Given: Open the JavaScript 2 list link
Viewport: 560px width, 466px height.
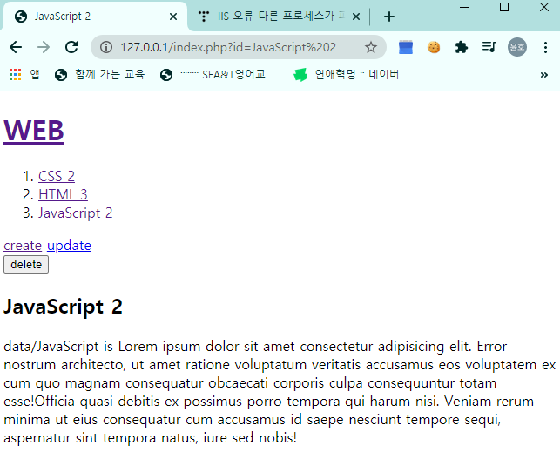Looking at the screenshot, I should pyautogui.click(x=76, y=213).
